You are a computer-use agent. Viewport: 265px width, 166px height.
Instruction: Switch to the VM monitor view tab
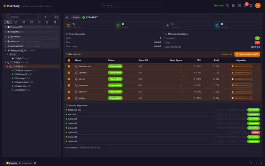point(16,22)
